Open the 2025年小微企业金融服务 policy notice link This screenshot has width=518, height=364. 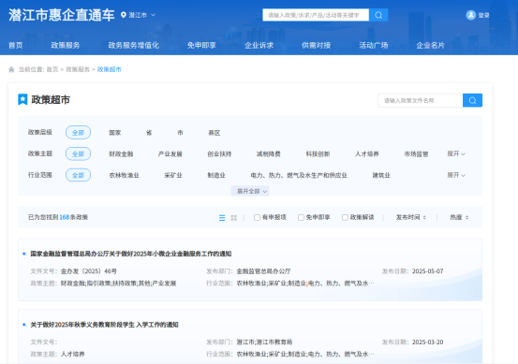131,254
